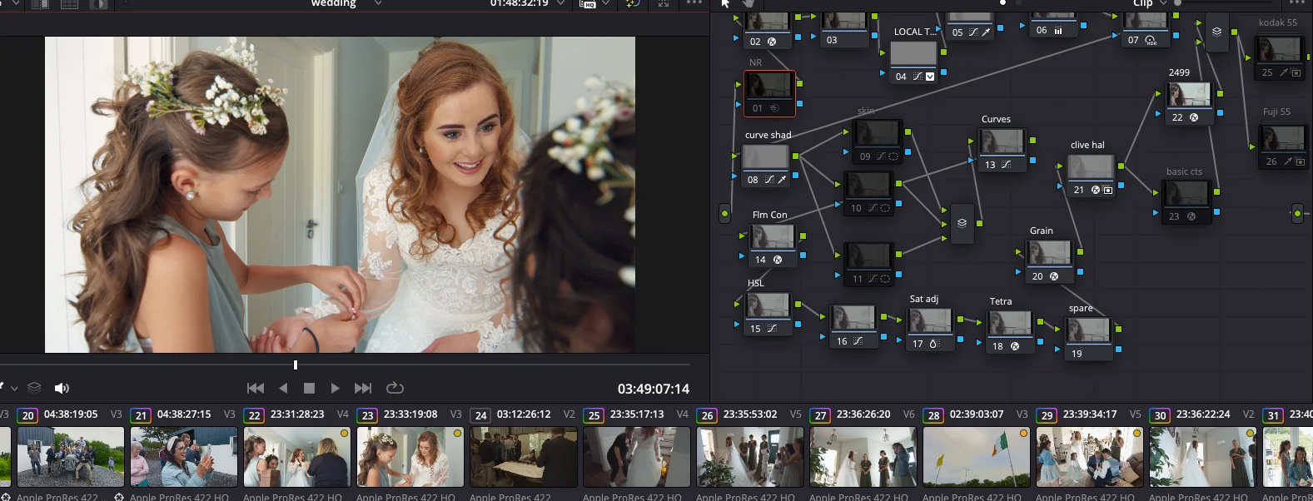Select the spare node 19
The image size is (1313, 501).
point(1088,339)
